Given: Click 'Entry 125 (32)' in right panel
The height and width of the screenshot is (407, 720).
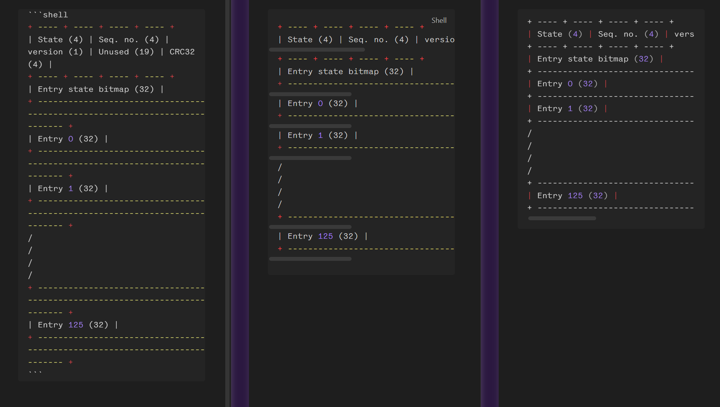Looking at the screenshot, I should (572, 195).
